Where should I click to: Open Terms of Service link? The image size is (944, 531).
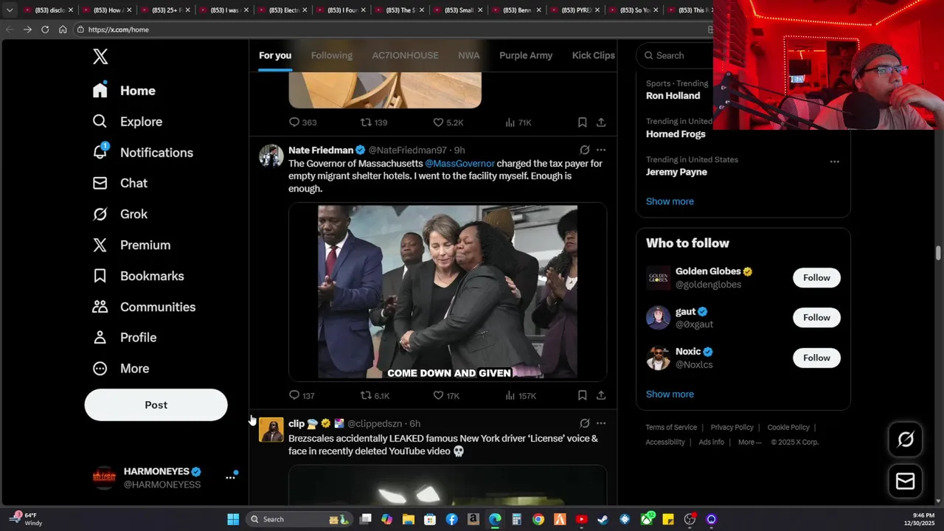pyautogui.click(x=671, y=427)
